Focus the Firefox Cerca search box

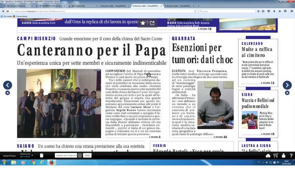click(x=227, y=11)
